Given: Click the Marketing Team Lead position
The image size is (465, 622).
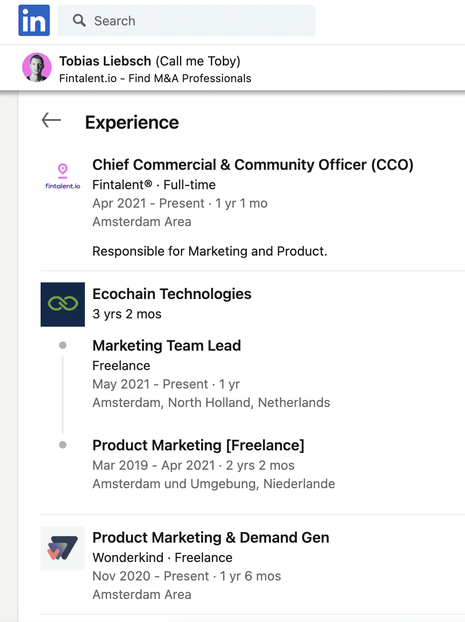Looking at the screenshot, I should coord(167,346).
